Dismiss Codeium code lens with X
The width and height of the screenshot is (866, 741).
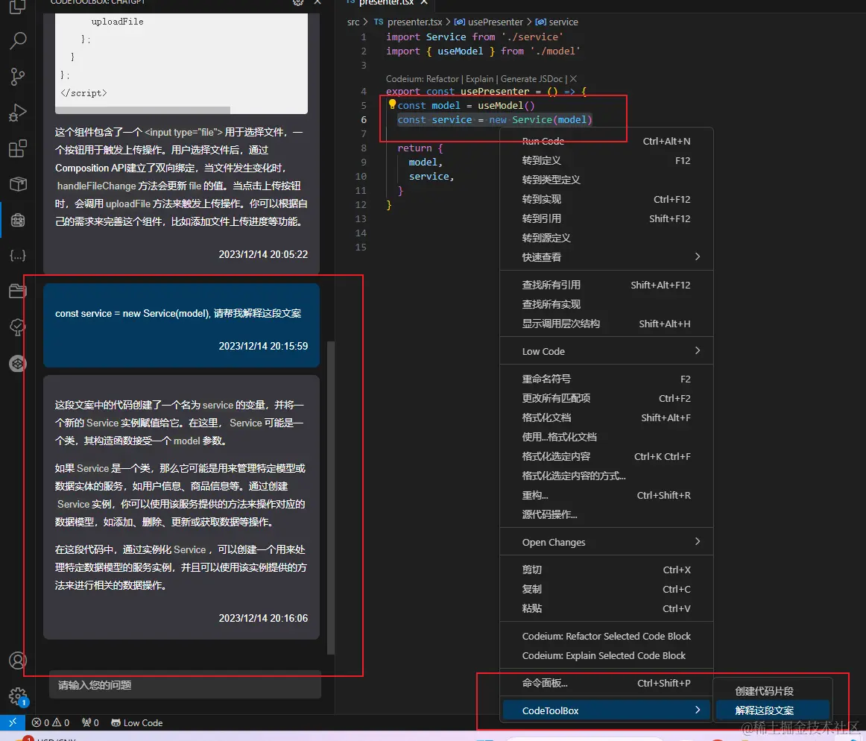coord(573,78)
